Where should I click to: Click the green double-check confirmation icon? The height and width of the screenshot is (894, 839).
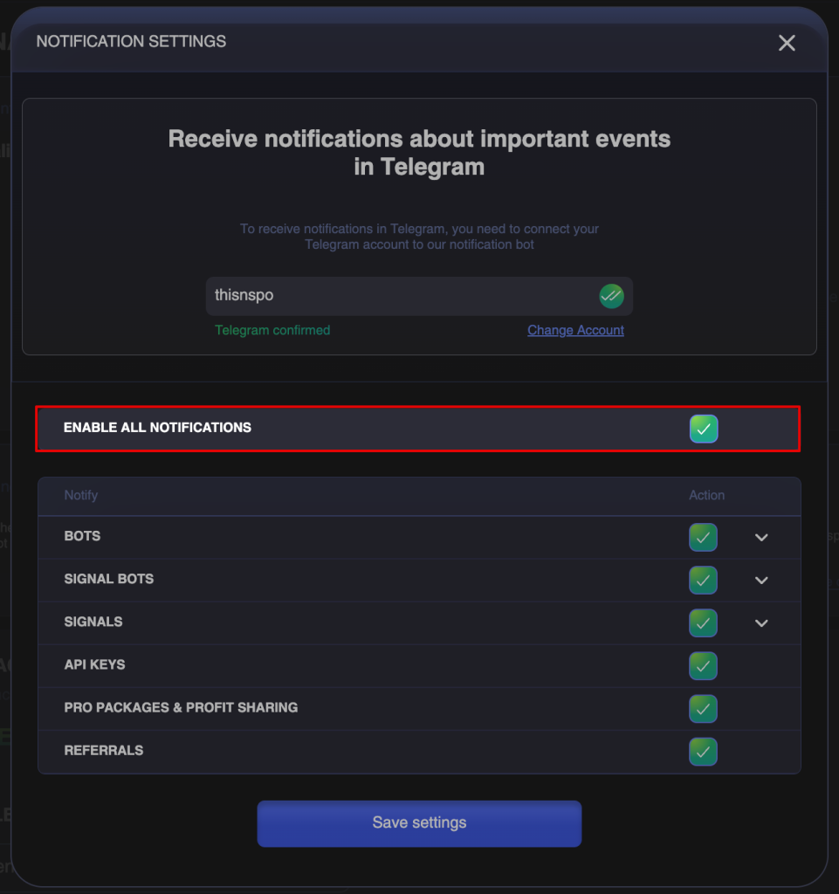pyautogui.click(x=611, y=296)
